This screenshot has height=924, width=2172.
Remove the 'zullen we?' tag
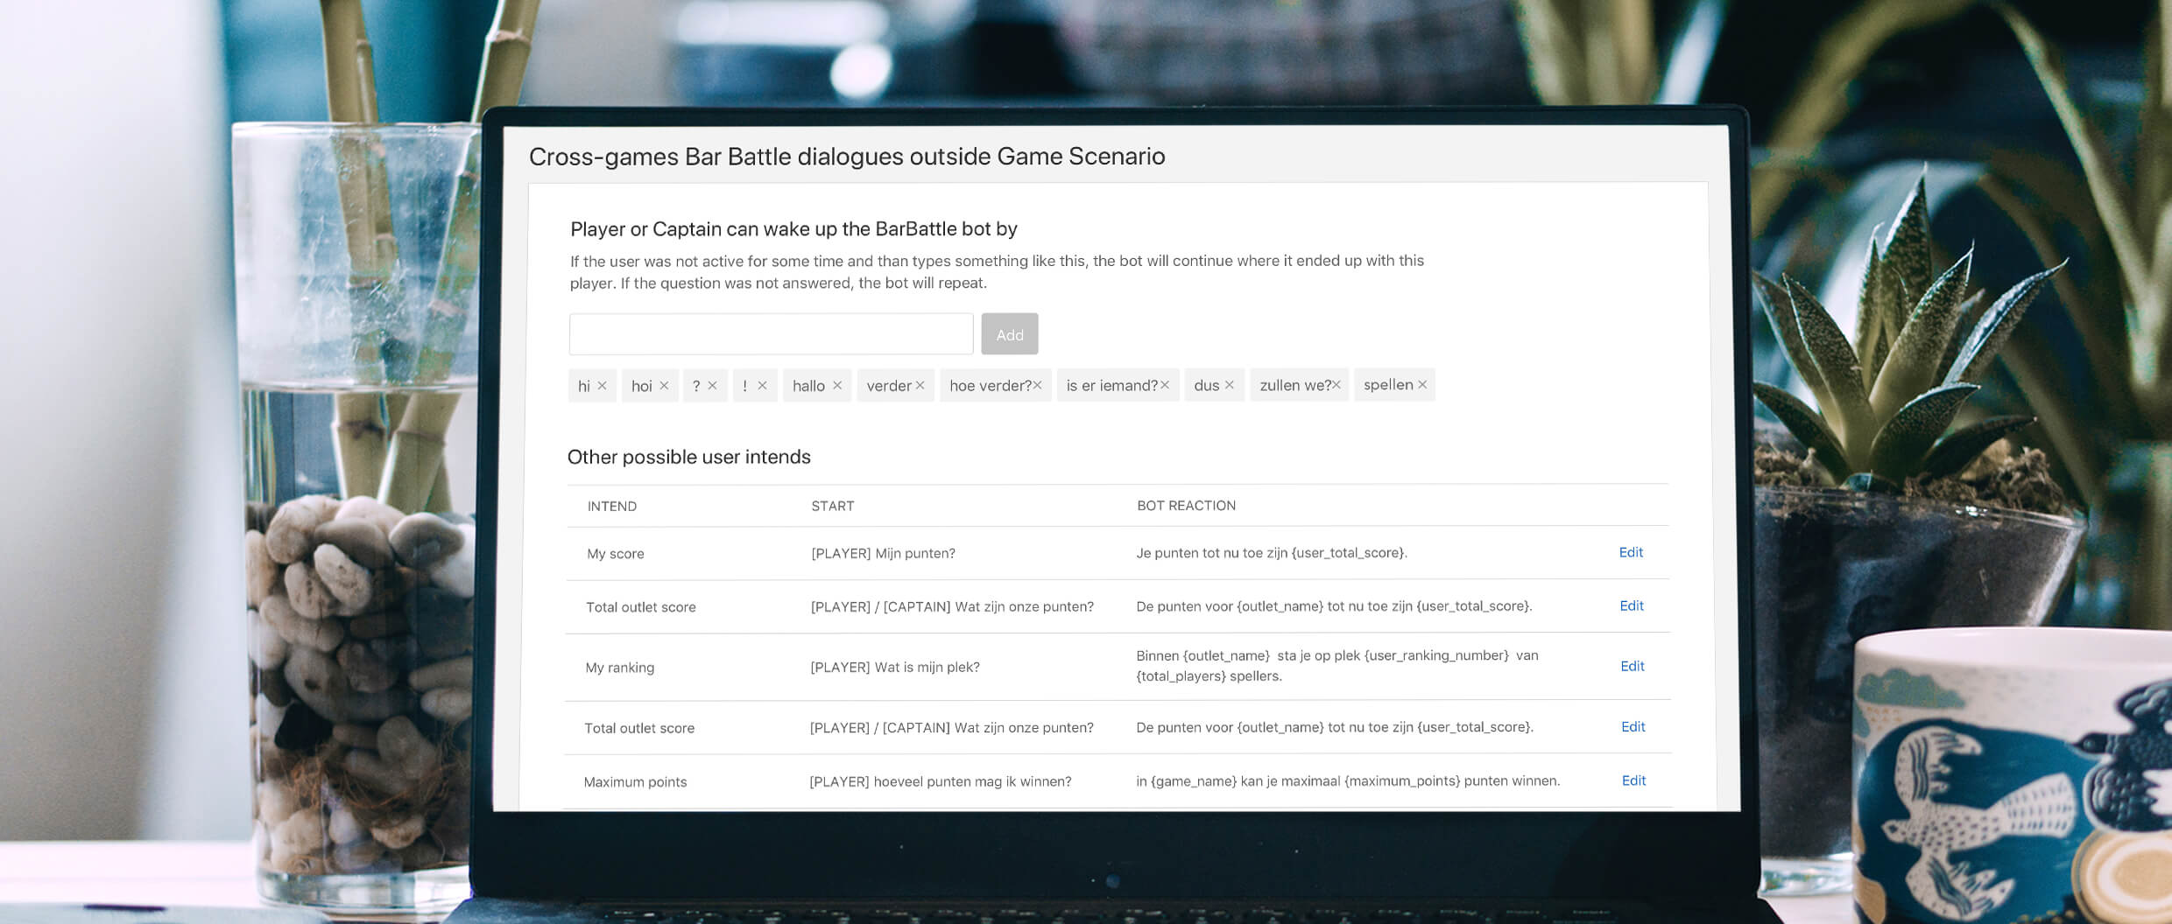[x=1336, y=385]
